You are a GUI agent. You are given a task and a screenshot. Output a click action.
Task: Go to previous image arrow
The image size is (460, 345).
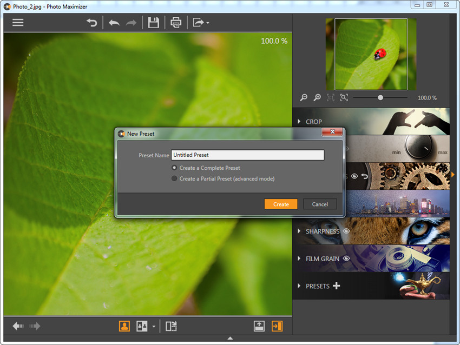[18, 326]
